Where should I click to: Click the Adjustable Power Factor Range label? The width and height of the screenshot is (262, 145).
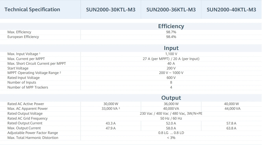pyautogui.click(x=33, y=133)
